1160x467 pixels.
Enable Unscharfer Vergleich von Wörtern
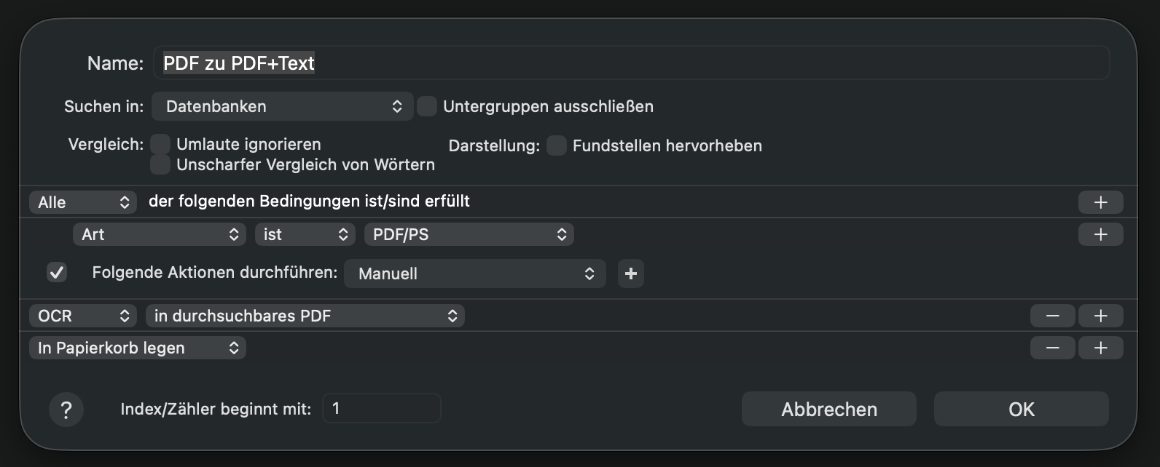pyautogui.click(x=160, y=164)
